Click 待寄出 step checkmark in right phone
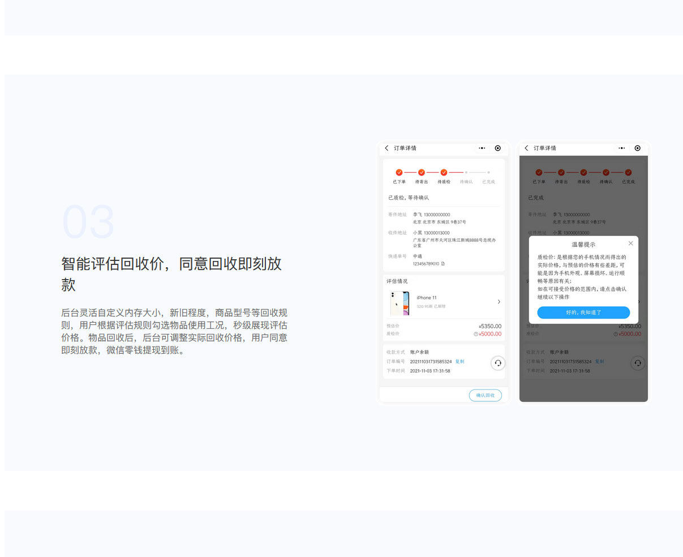 561,172
